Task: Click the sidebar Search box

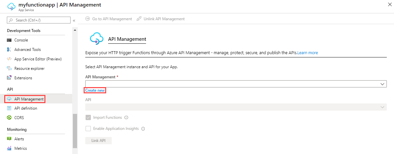Action: pos(39,20)
